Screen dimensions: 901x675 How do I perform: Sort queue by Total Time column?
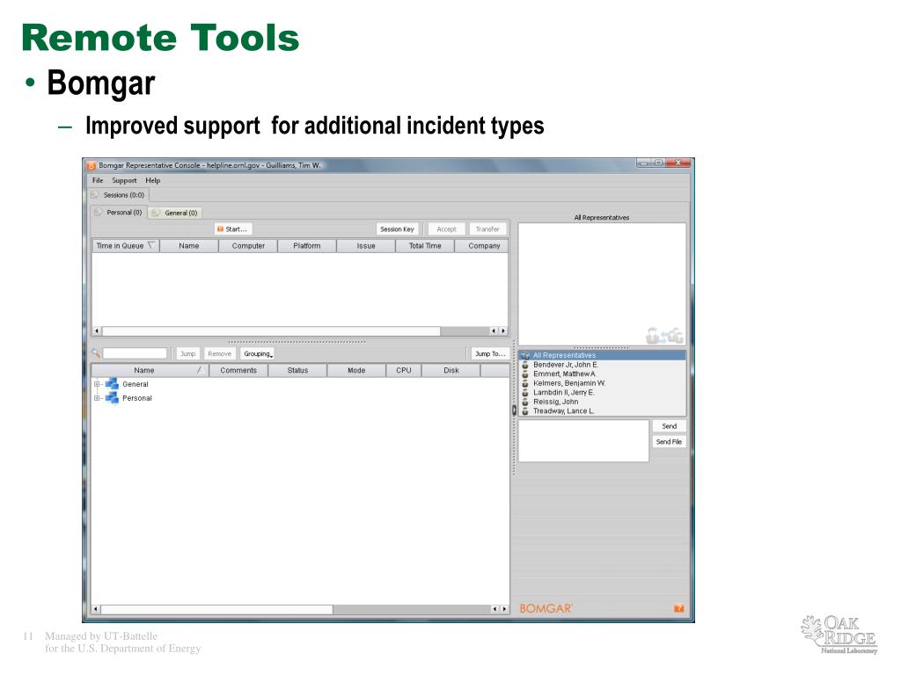(x=425, y=246)
